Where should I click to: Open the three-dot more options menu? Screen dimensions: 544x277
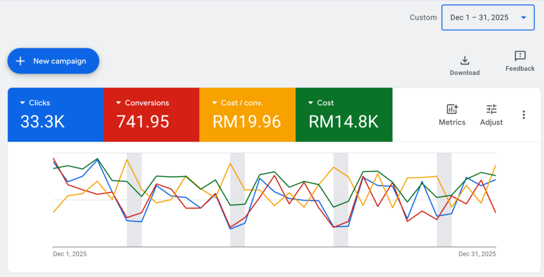pyautogui.click(x=524, y=115)
